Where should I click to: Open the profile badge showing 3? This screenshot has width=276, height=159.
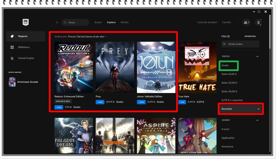(258, 22)
